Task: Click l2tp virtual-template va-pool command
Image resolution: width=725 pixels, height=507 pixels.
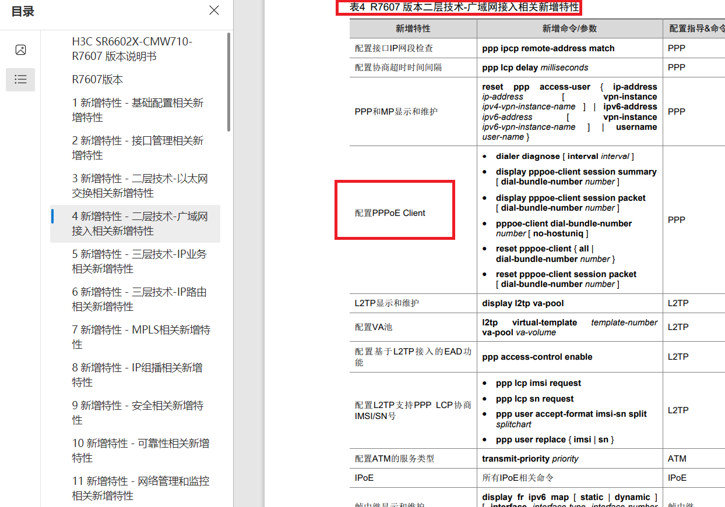Action: point(569,327)
